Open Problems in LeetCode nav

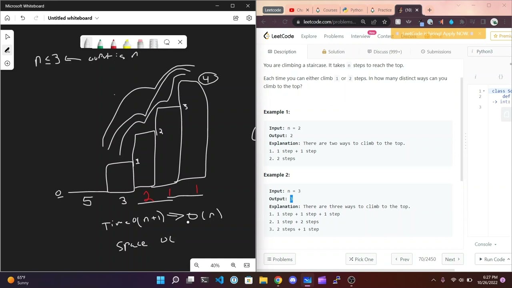pyautogui.click(x=334, y=36)
